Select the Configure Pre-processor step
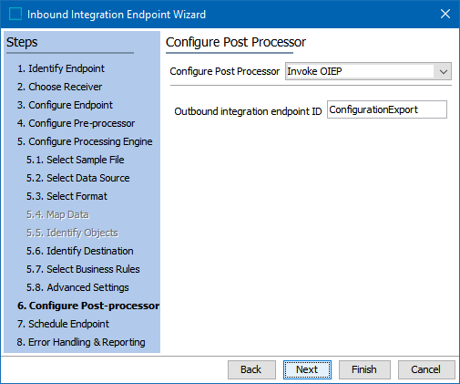This screenshot has height=384, width=460. click(x=76, y=123)
